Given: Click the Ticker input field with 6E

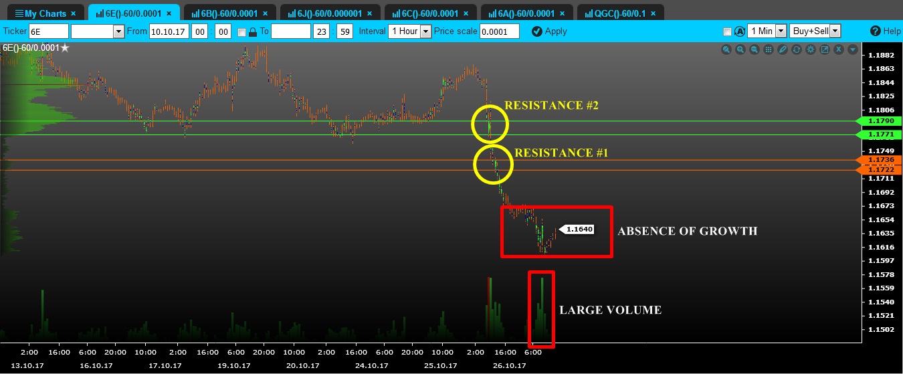Looking at the screenshot, I should (48, 31).
